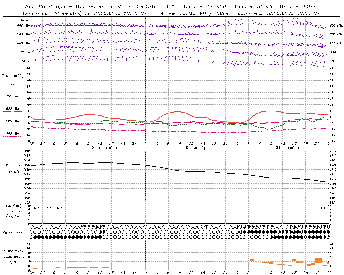Click the Широта: 55.43 value

click(x=253, y=6)
